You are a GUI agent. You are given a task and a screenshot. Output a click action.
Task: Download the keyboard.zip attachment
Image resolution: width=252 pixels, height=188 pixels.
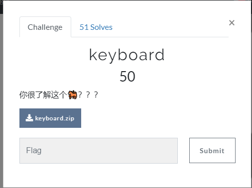point(50,118)
